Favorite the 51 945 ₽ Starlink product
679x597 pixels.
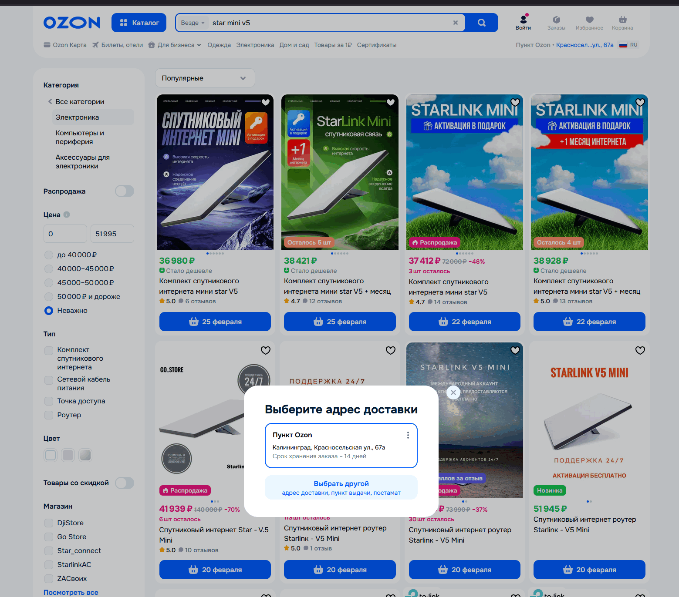coord(640,350)
